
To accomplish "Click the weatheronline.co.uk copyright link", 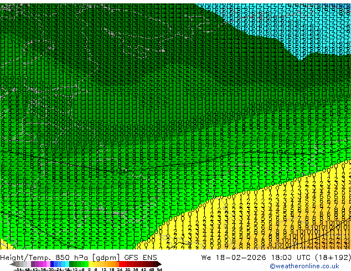I will click(x=304, y=266).
